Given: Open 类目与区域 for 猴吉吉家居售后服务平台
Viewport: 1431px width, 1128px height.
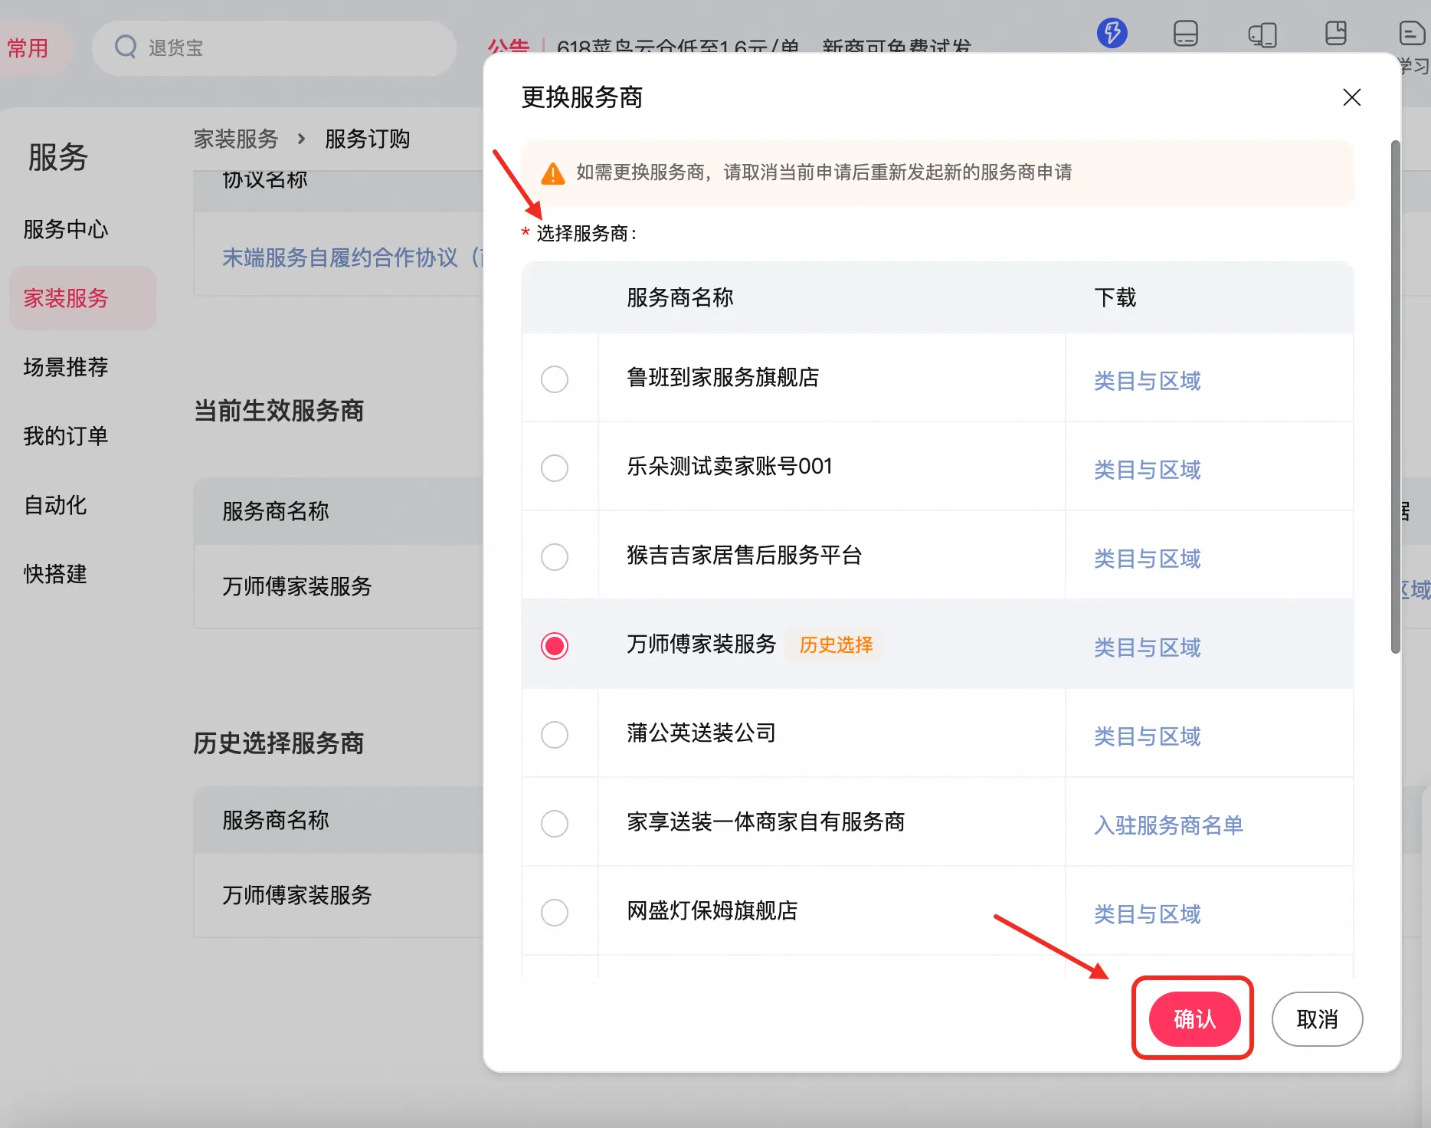Looking at the screenshot, I should [x=1147, y=559].
